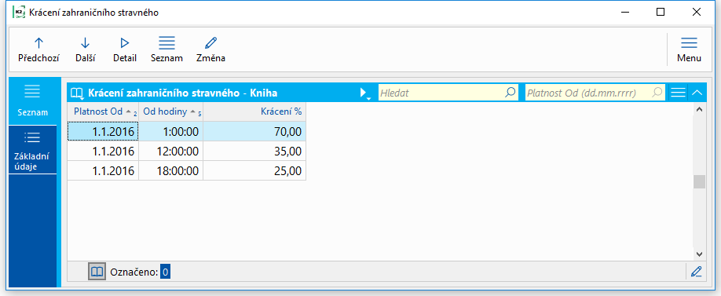
Task: Open the list hamburger menu icon in header
Action: (679, 93)
